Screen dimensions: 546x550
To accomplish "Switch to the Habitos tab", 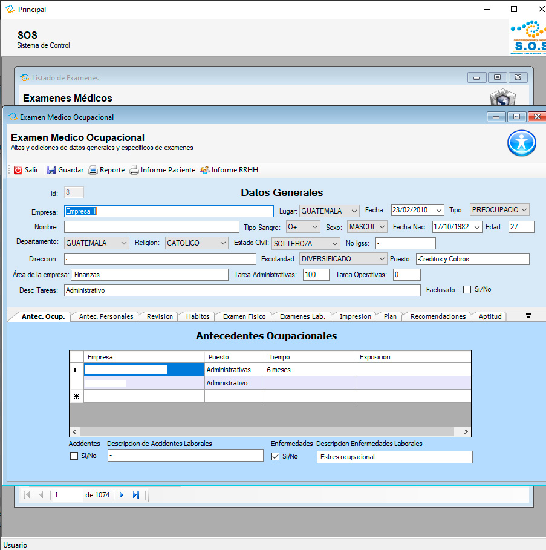I will (198, 316).
